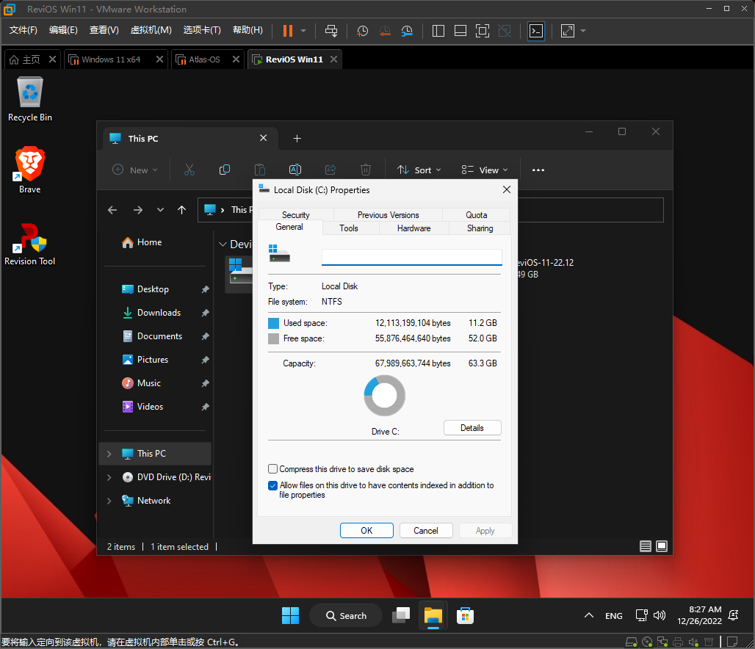The height and width of the screenshot is (649, 755).
Task: Open the Sort dropdown menu
Action: pos(419,170)
